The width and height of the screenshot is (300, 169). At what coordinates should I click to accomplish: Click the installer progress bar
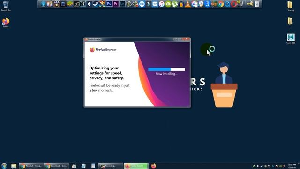point(167,69)
